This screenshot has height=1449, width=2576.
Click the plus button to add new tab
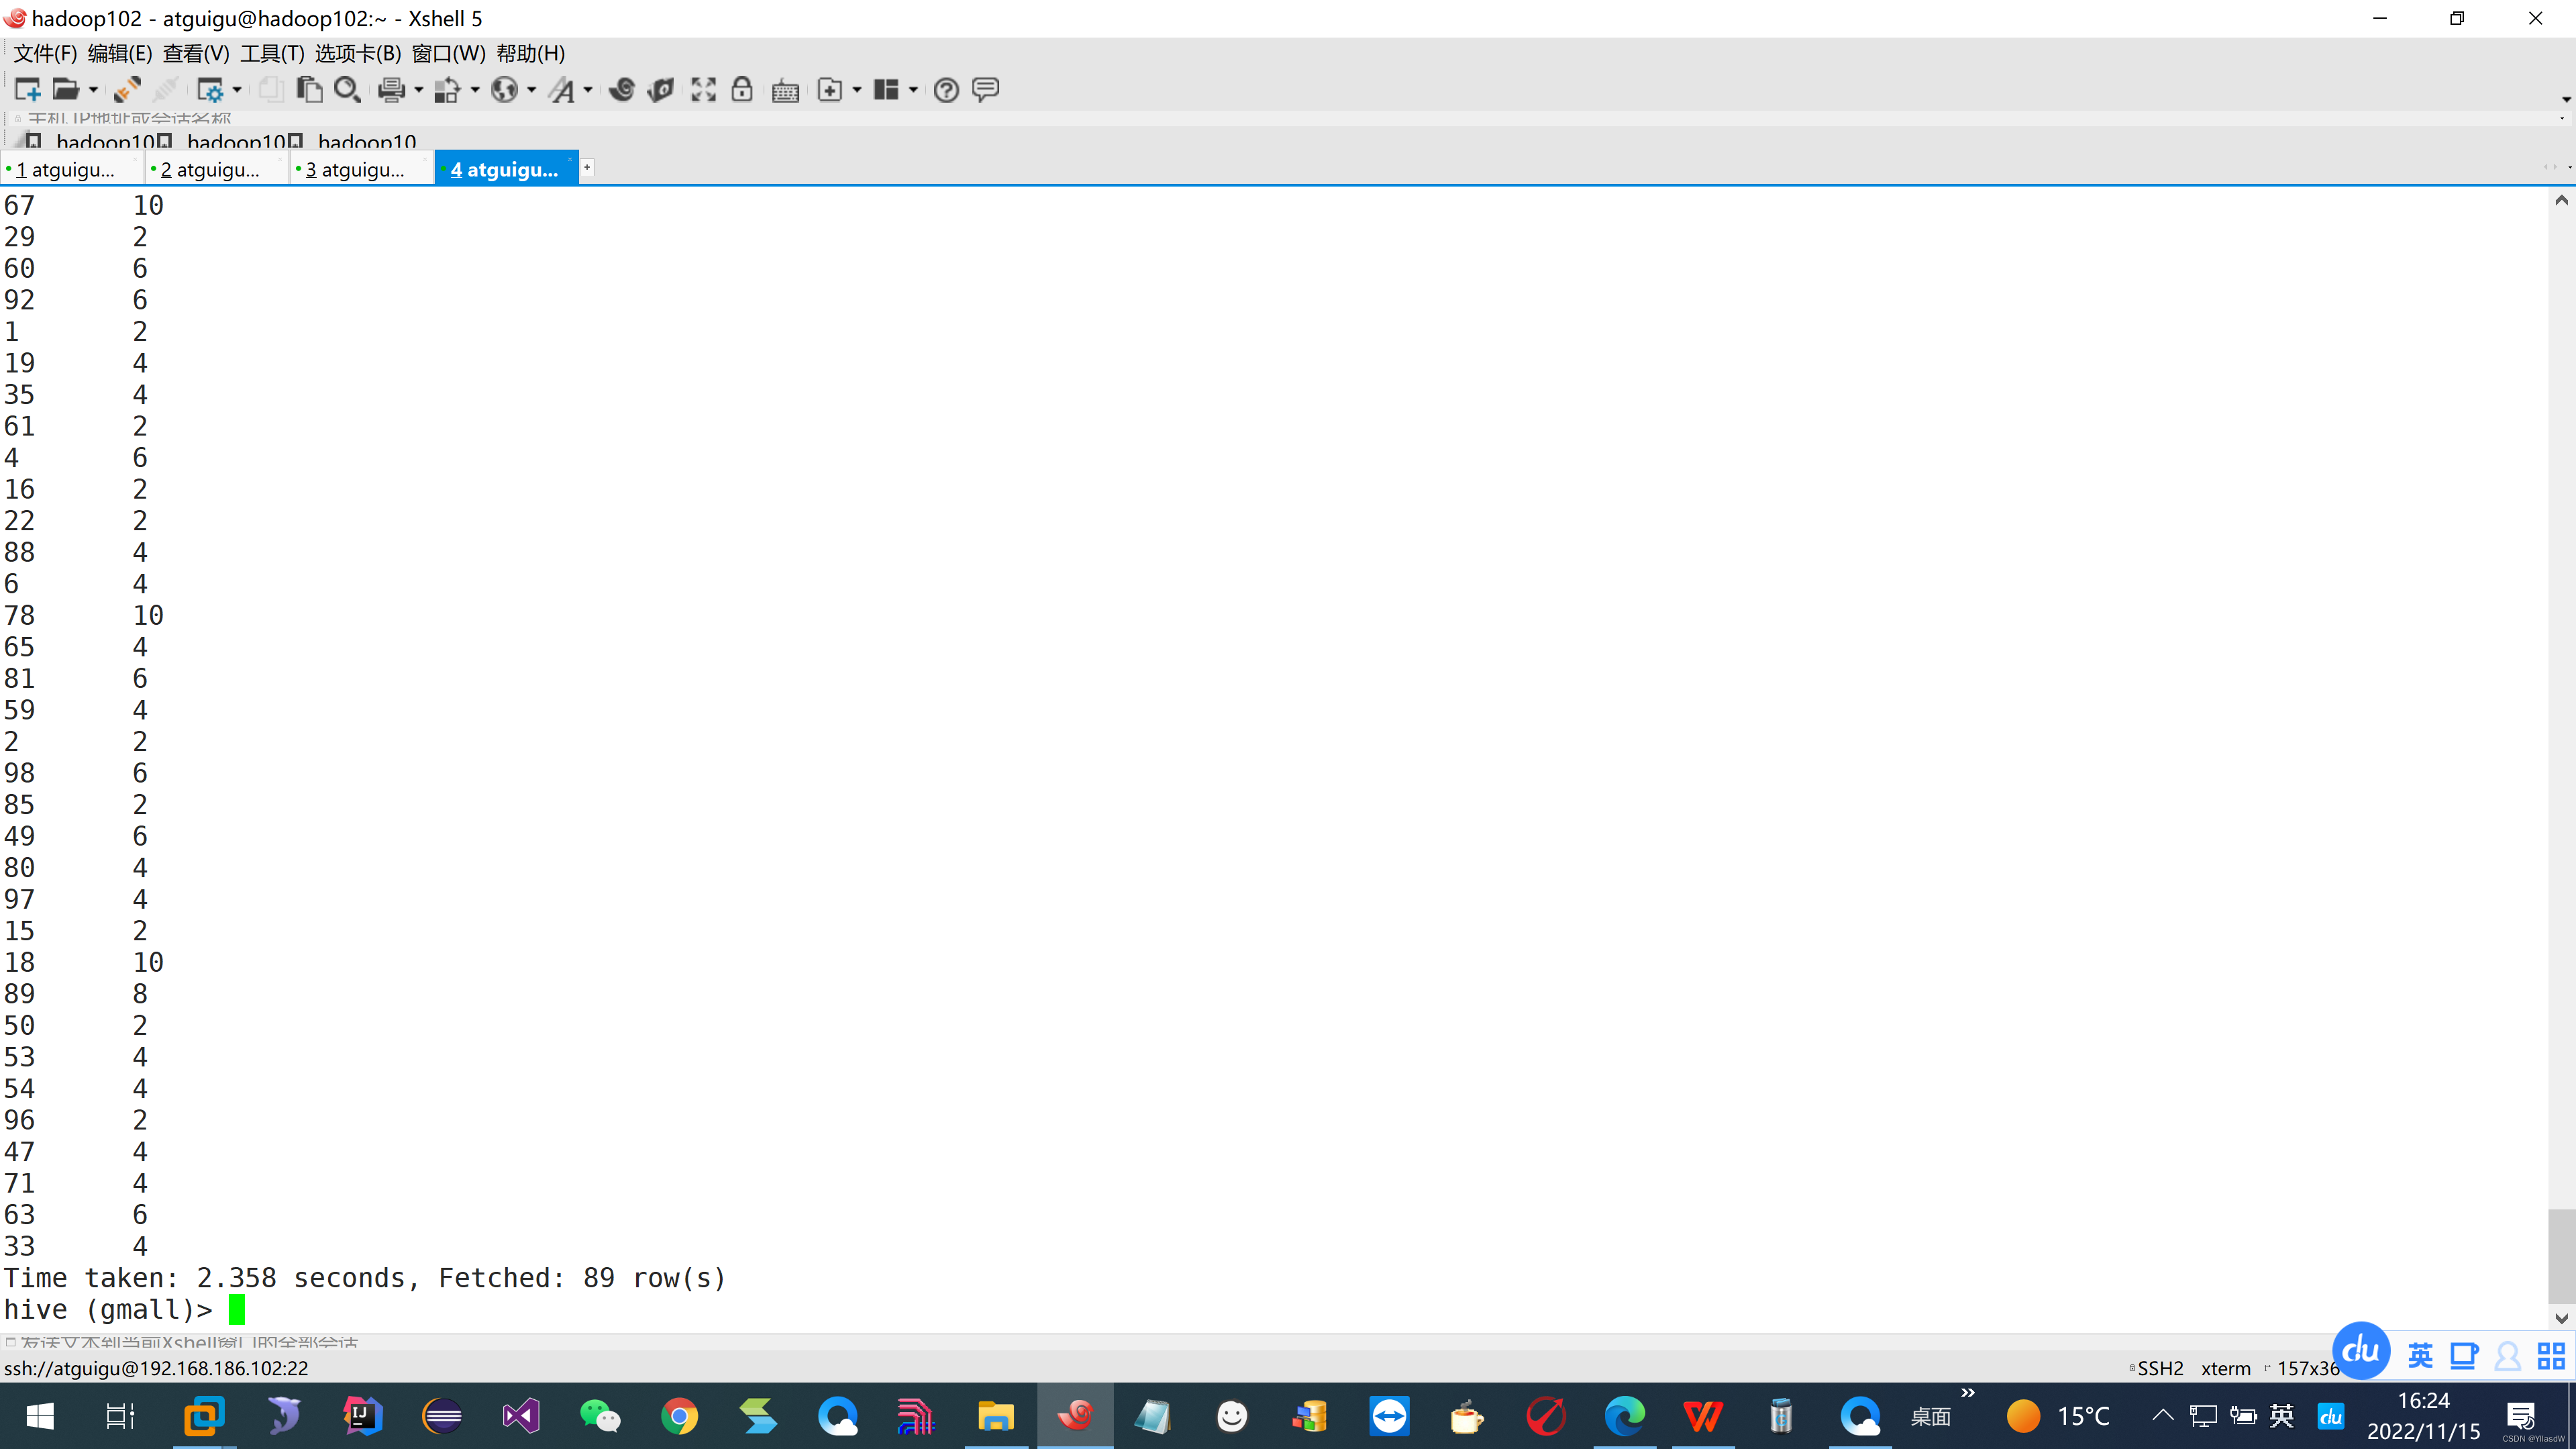pos(588,168)
